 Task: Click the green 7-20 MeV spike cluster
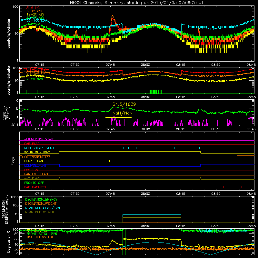(x=155, y=92)
